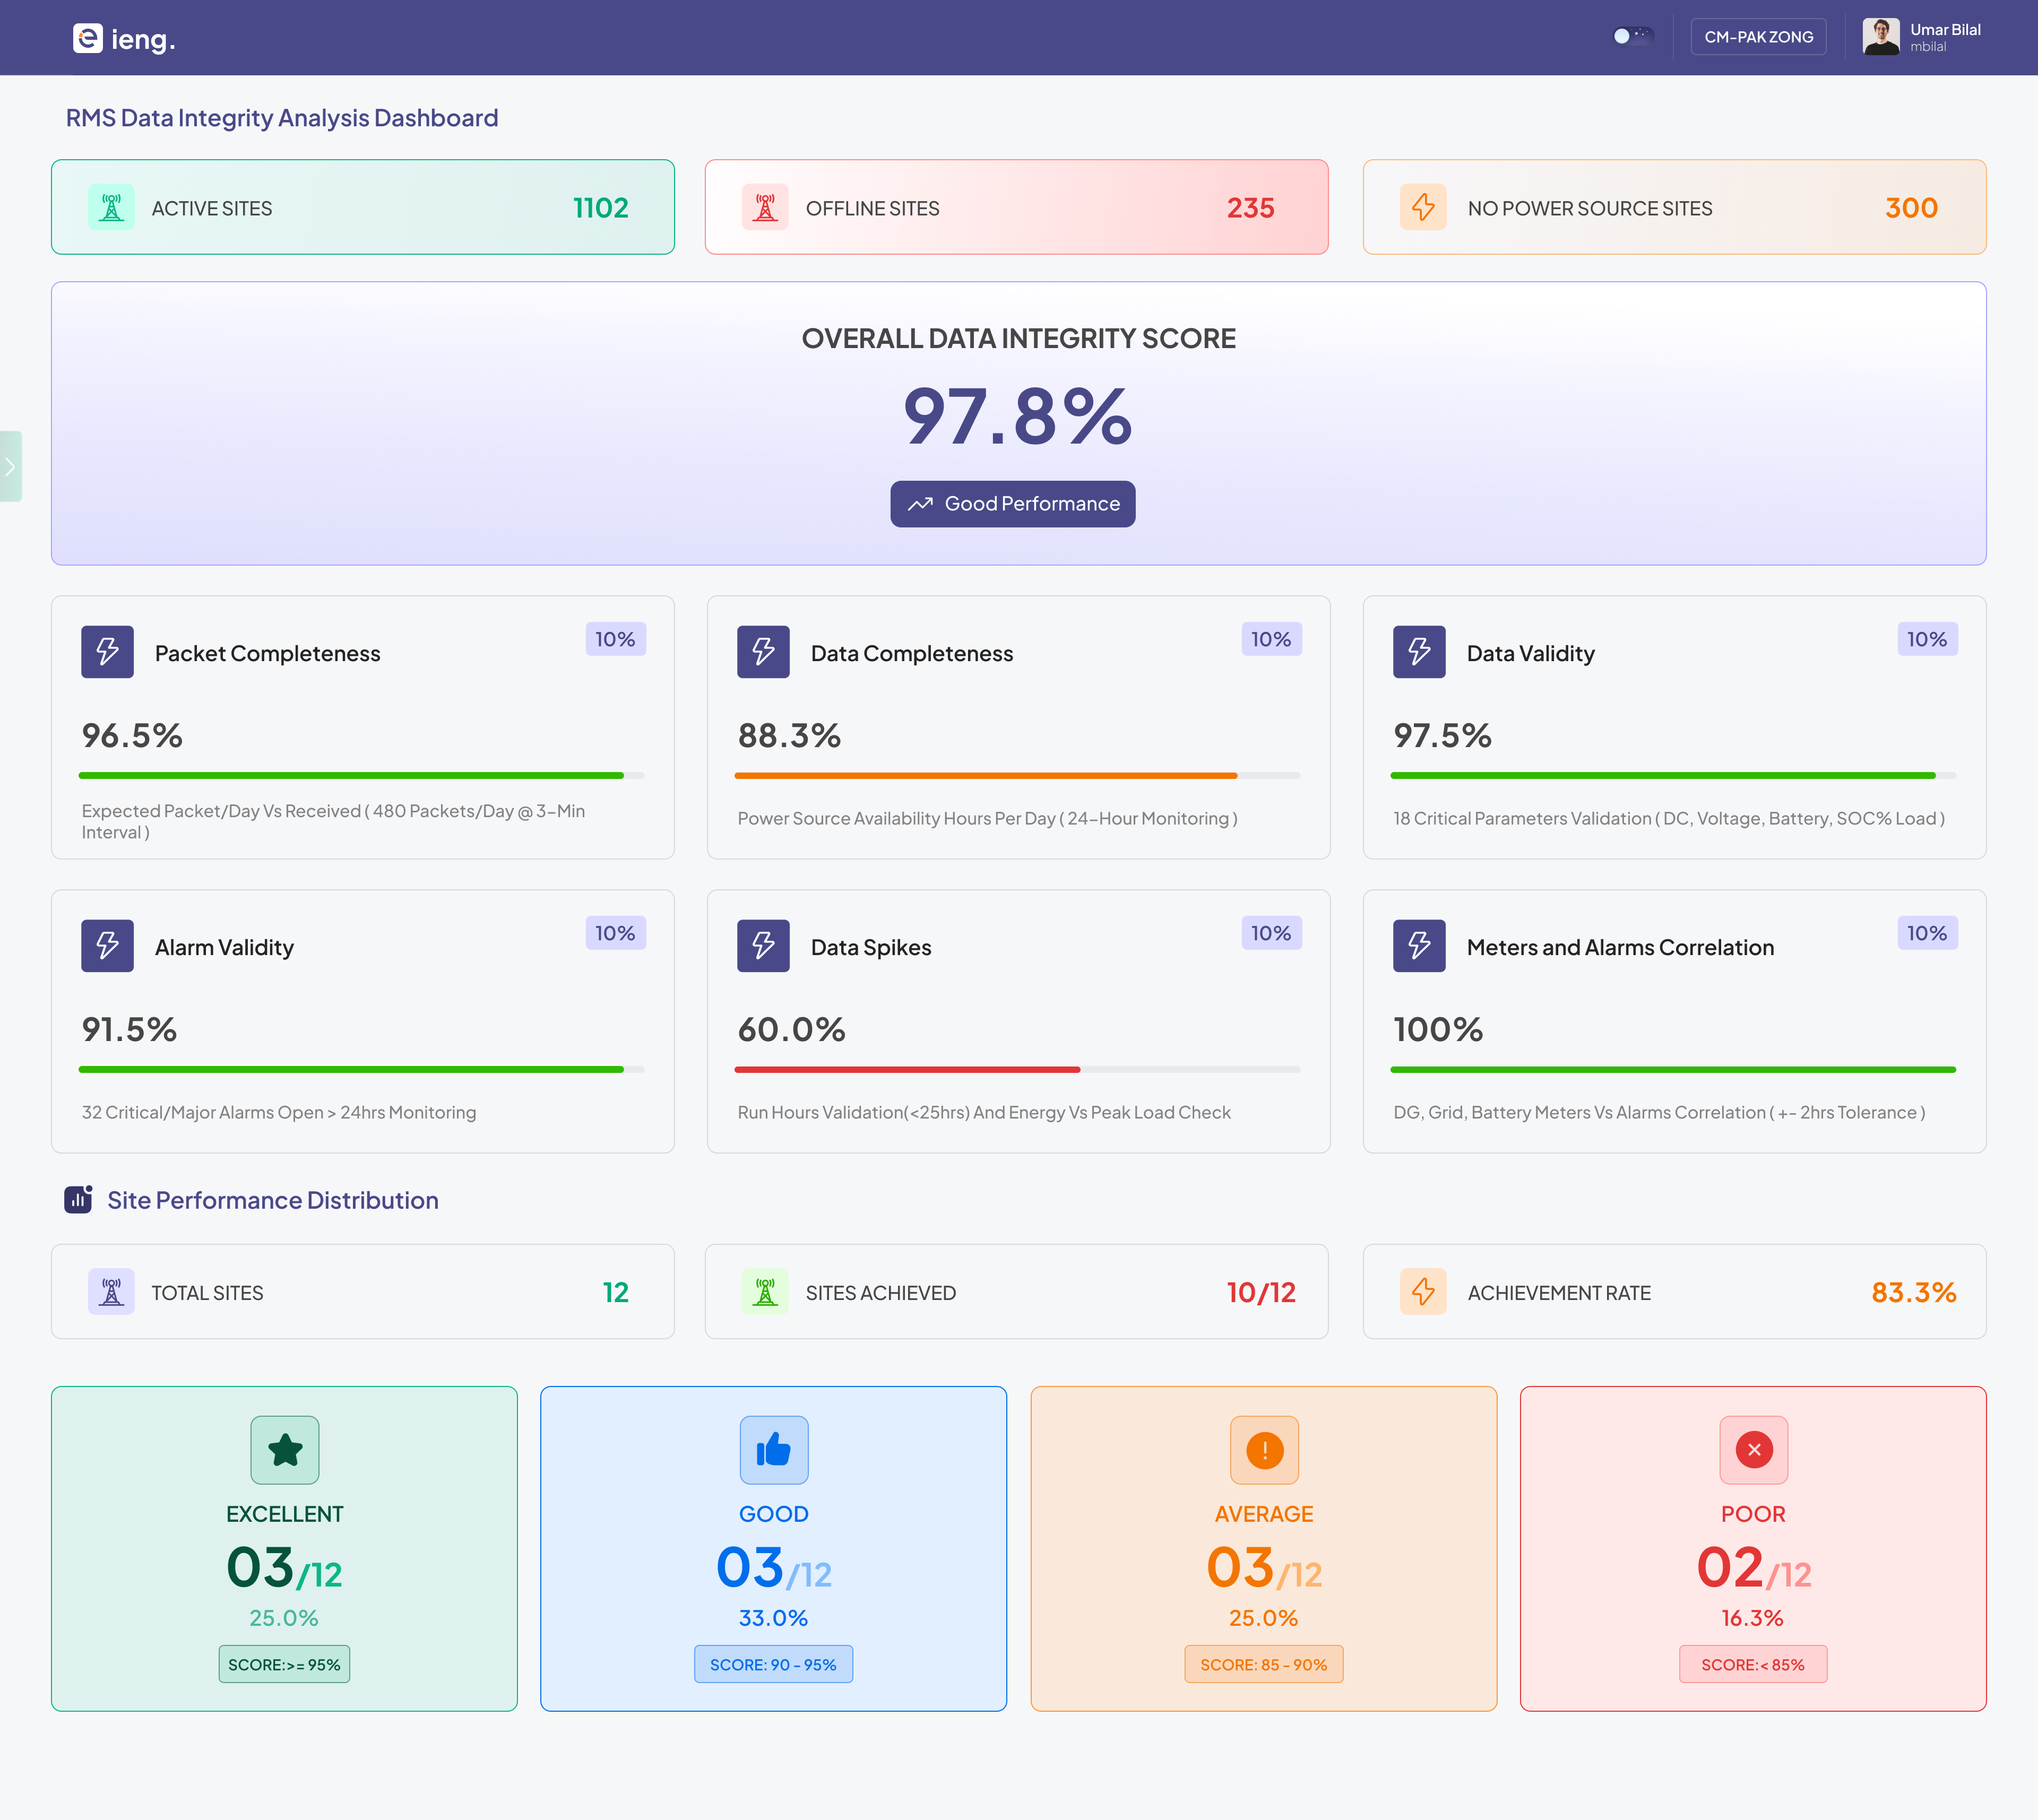Click the SCORE: < 85% badge
Screen dimensions: 2038x1820
pos(1753,1665)
